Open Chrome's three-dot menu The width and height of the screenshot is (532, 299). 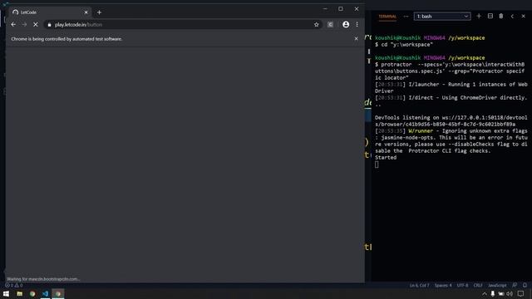(357, 24)
